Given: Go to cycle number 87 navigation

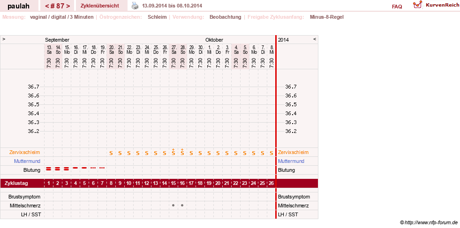Looking at the screenshot, I should [x=58, y=6].
